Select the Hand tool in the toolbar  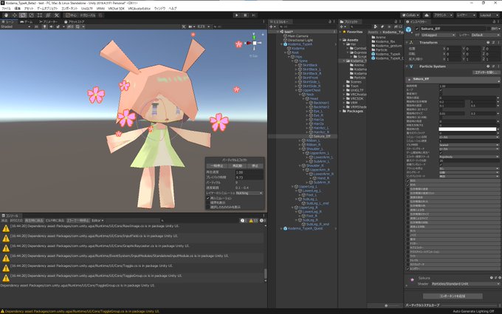coord(6,15)
